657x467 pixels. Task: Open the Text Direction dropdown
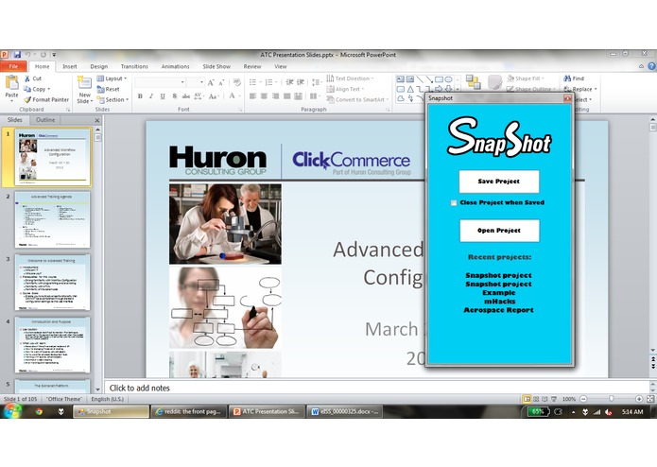point(350,78)
